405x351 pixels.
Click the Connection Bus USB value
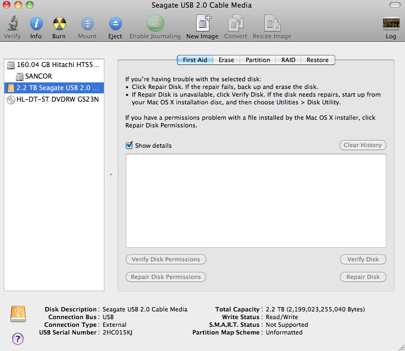click(108, 317)
